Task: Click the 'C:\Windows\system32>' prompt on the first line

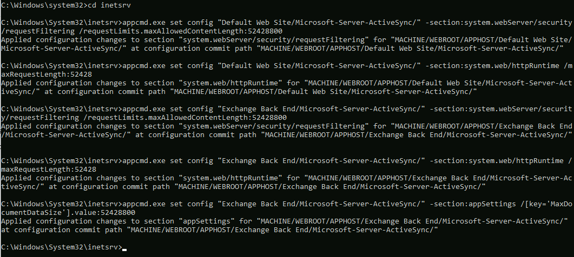Action: pyautogui.click(x=44, y=5)
